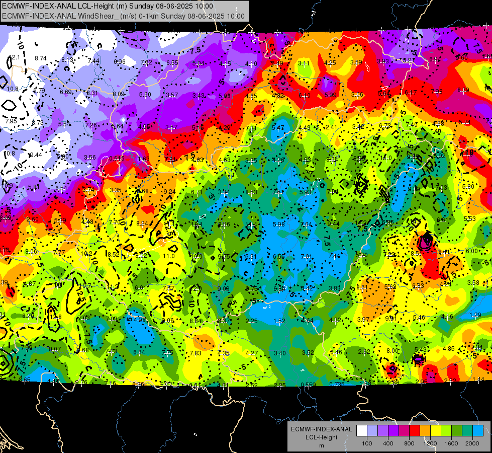Click the shear reading 7.01

[306, 256]
